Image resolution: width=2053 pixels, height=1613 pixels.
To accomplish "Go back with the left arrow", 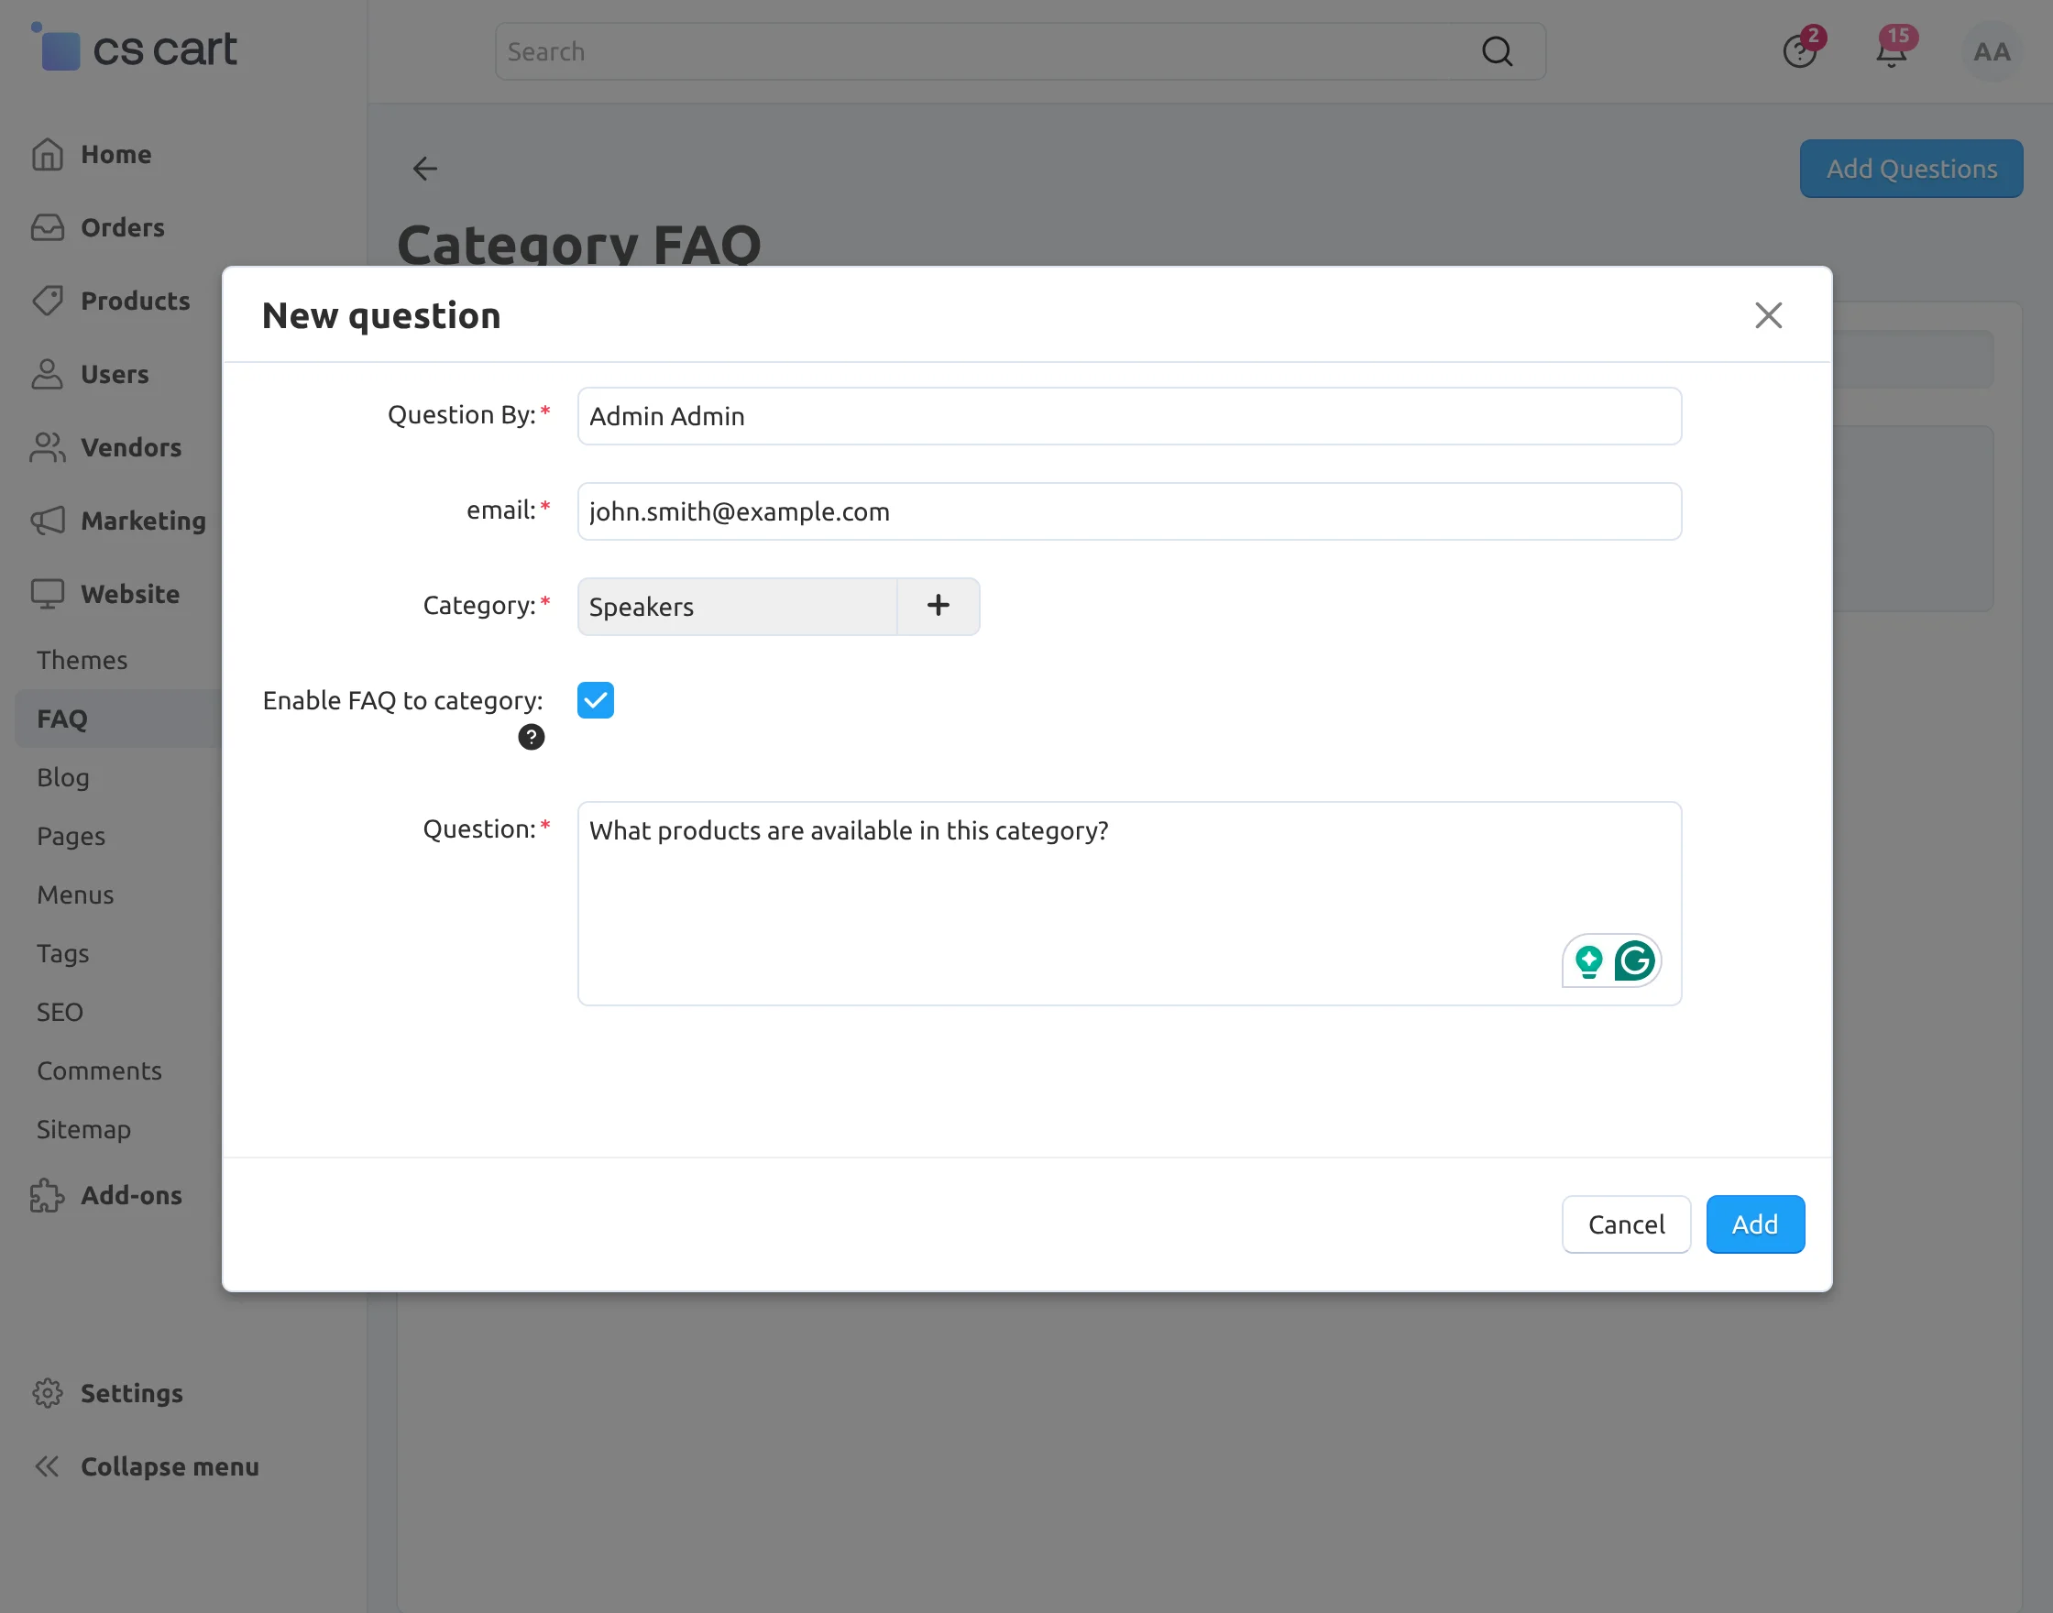I will point(425,168).
